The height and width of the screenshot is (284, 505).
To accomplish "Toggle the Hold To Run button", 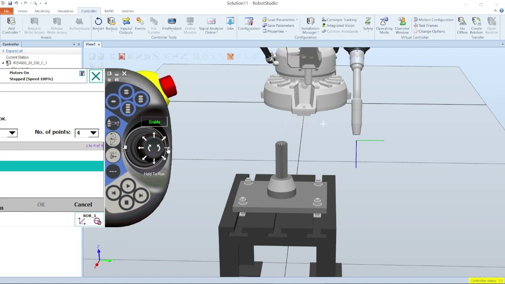I will click(x=154, y=174).
